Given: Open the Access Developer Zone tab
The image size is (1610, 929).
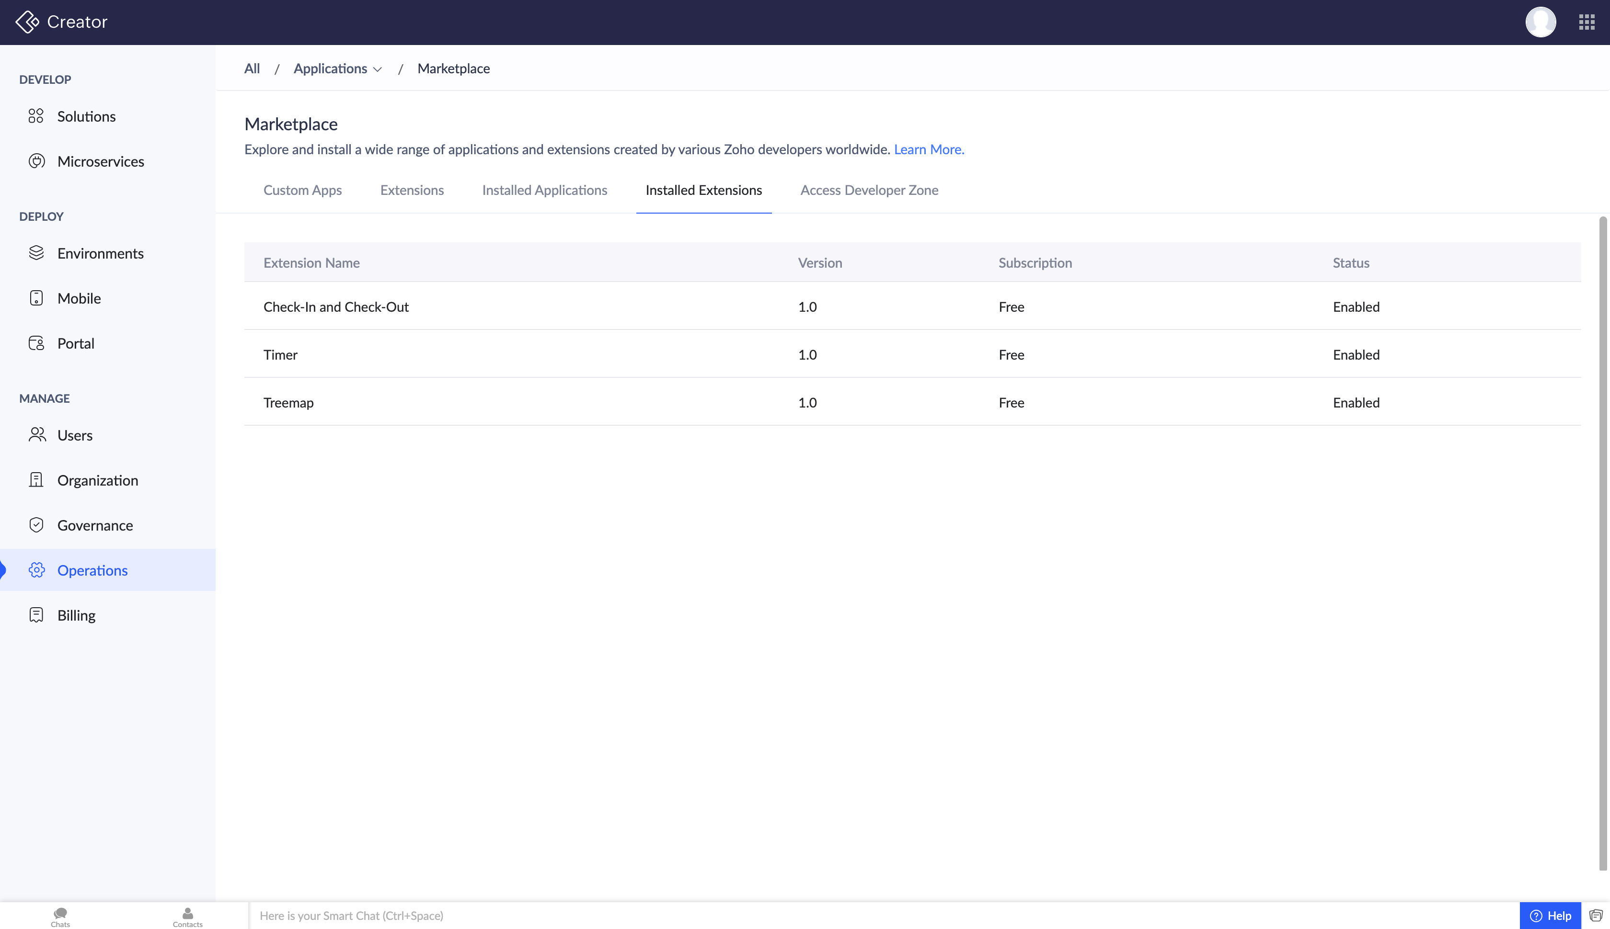Looking at the screenshot, I should tap(869, 190).
